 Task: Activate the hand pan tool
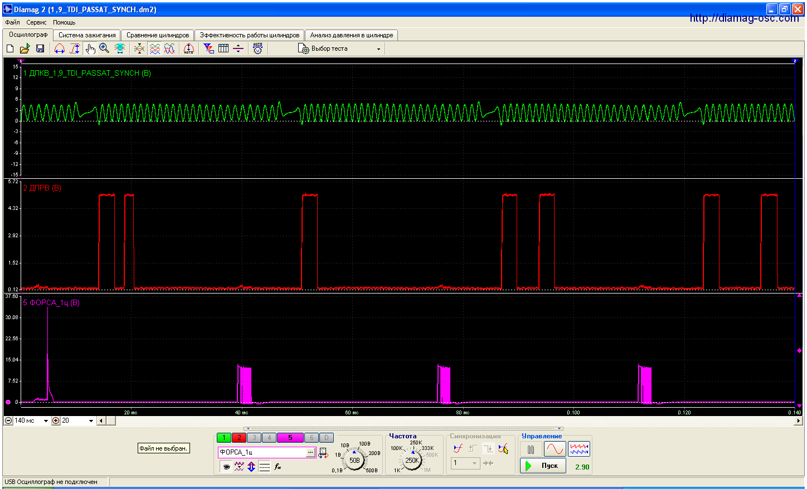pyautogui.click(x=90, y=49)
